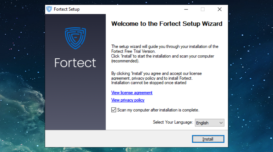Click the Fortect shield icon in title bar

[49, 9]
